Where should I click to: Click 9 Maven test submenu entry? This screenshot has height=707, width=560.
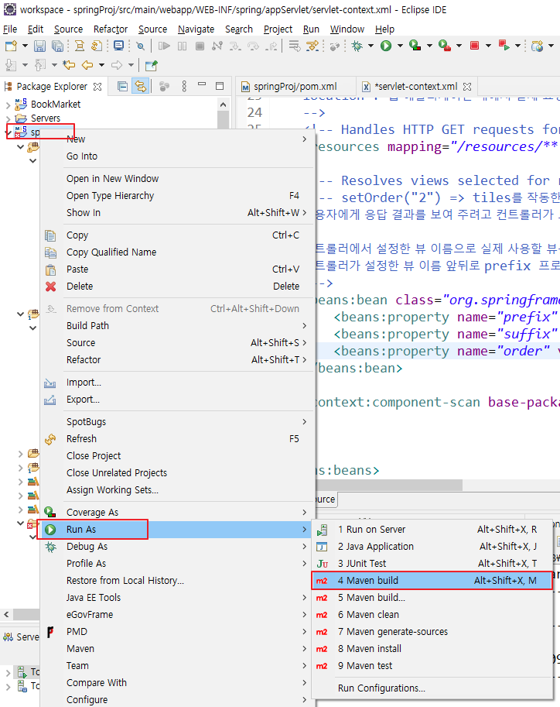[432, 666]
